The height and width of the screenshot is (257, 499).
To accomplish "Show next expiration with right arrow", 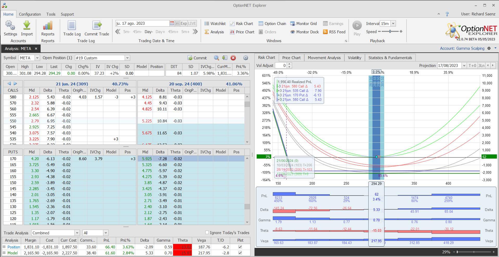I will [15, 84].
